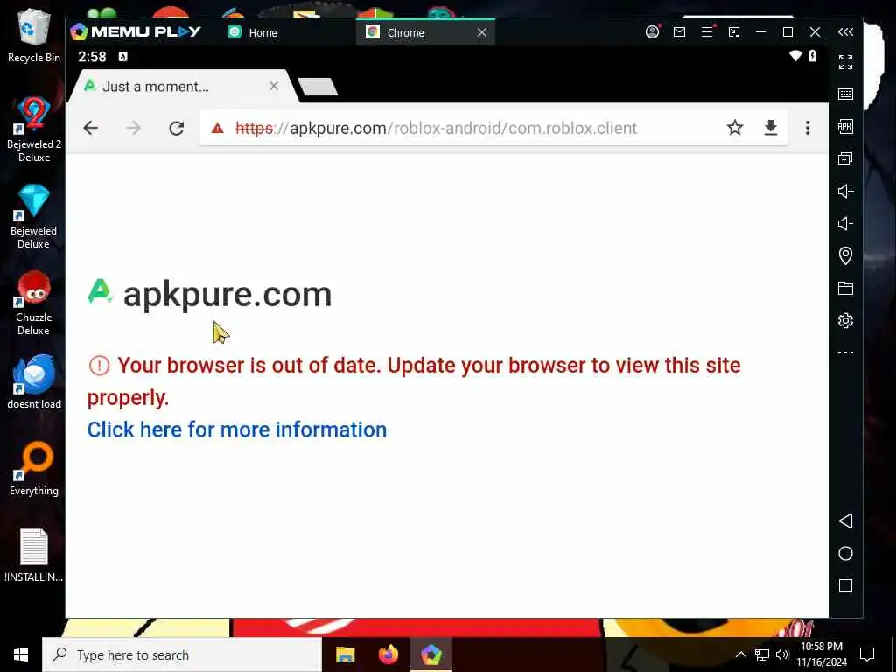The width and height of the screenshot is (896, 672).
Task: Reload the page with refresh button
Action: coord(176,128)
